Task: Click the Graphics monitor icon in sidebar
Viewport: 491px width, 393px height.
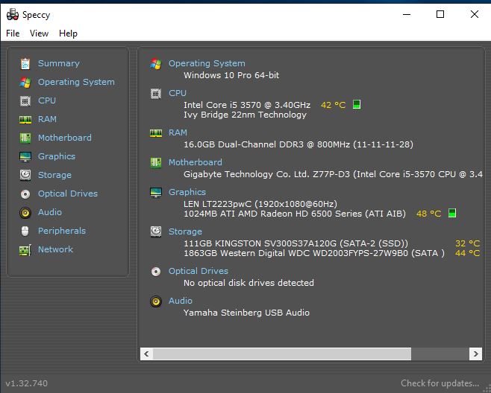Action: pos(25,156)
